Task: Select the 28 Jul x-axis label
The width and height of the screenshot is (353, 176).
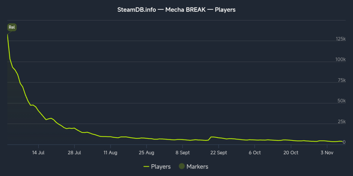Action: 75,153
